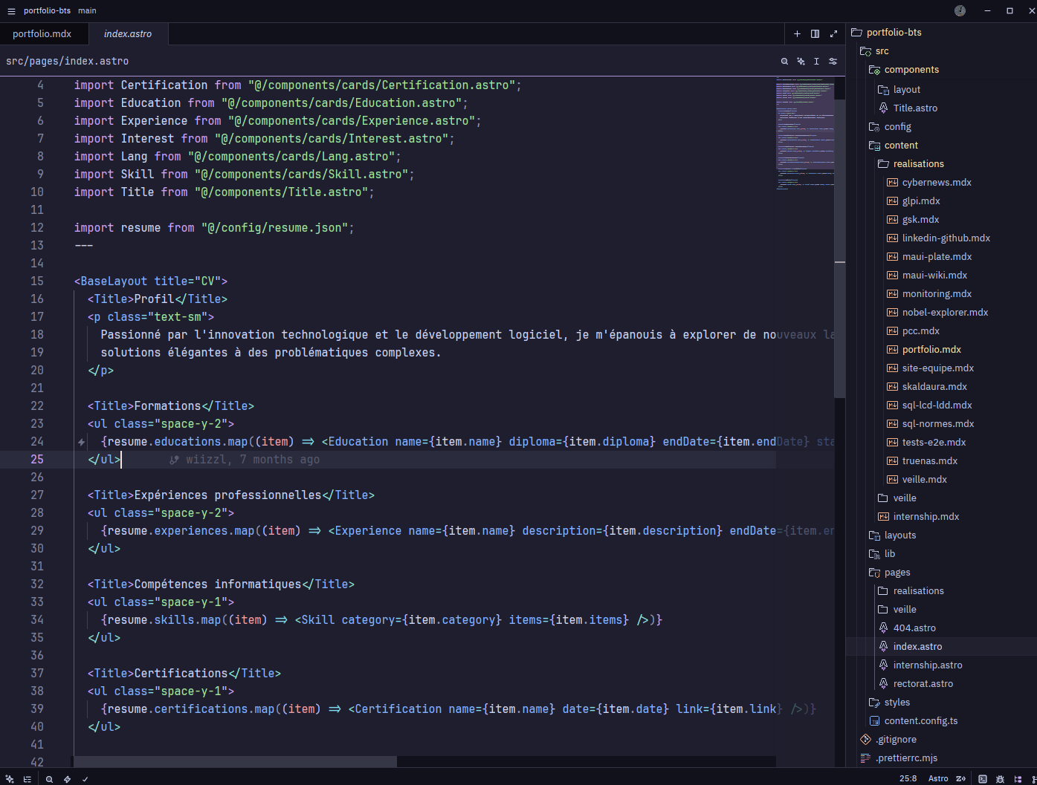Toggle the project panel tree icon
The image size is (1037, 785).
(1018, 779)
